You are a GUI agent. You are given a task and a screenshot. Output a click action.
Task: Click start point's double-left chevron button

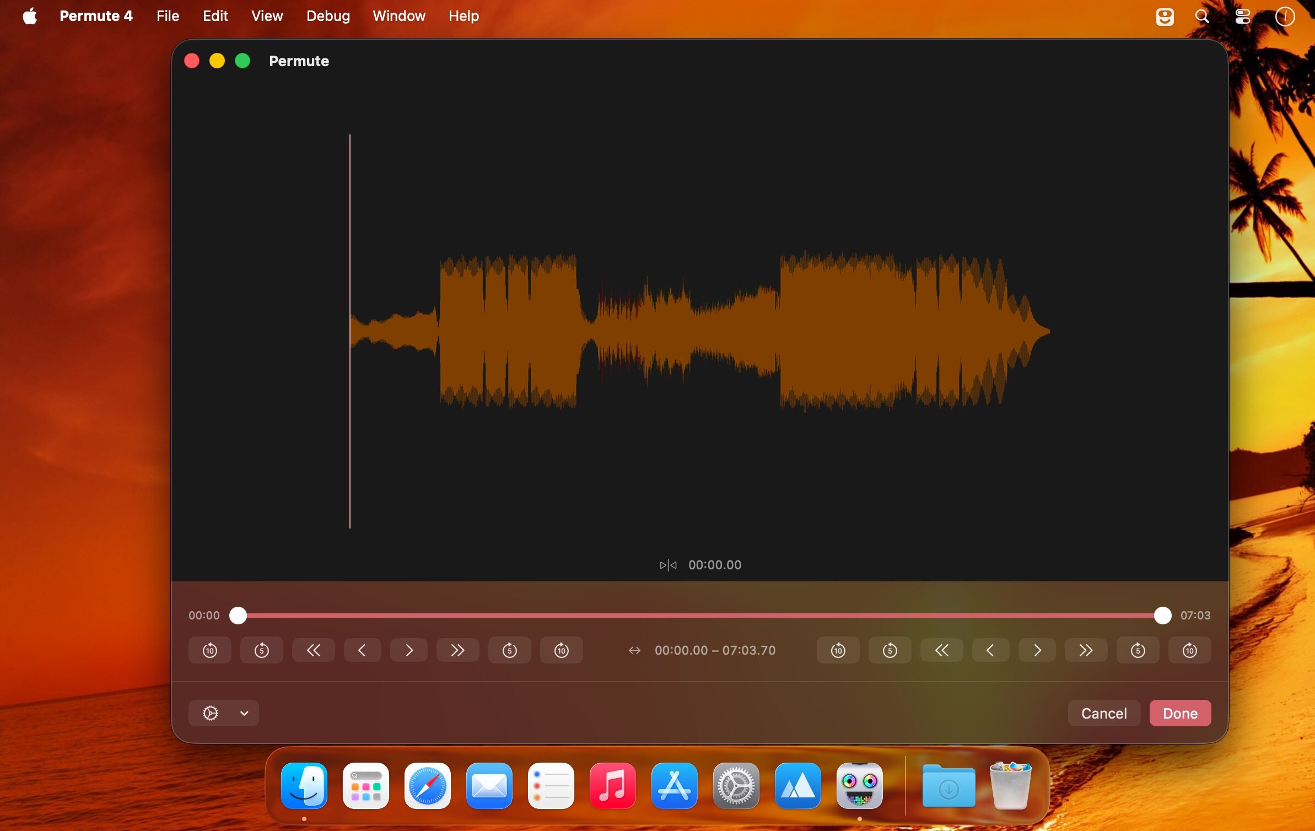pos(314,650)
